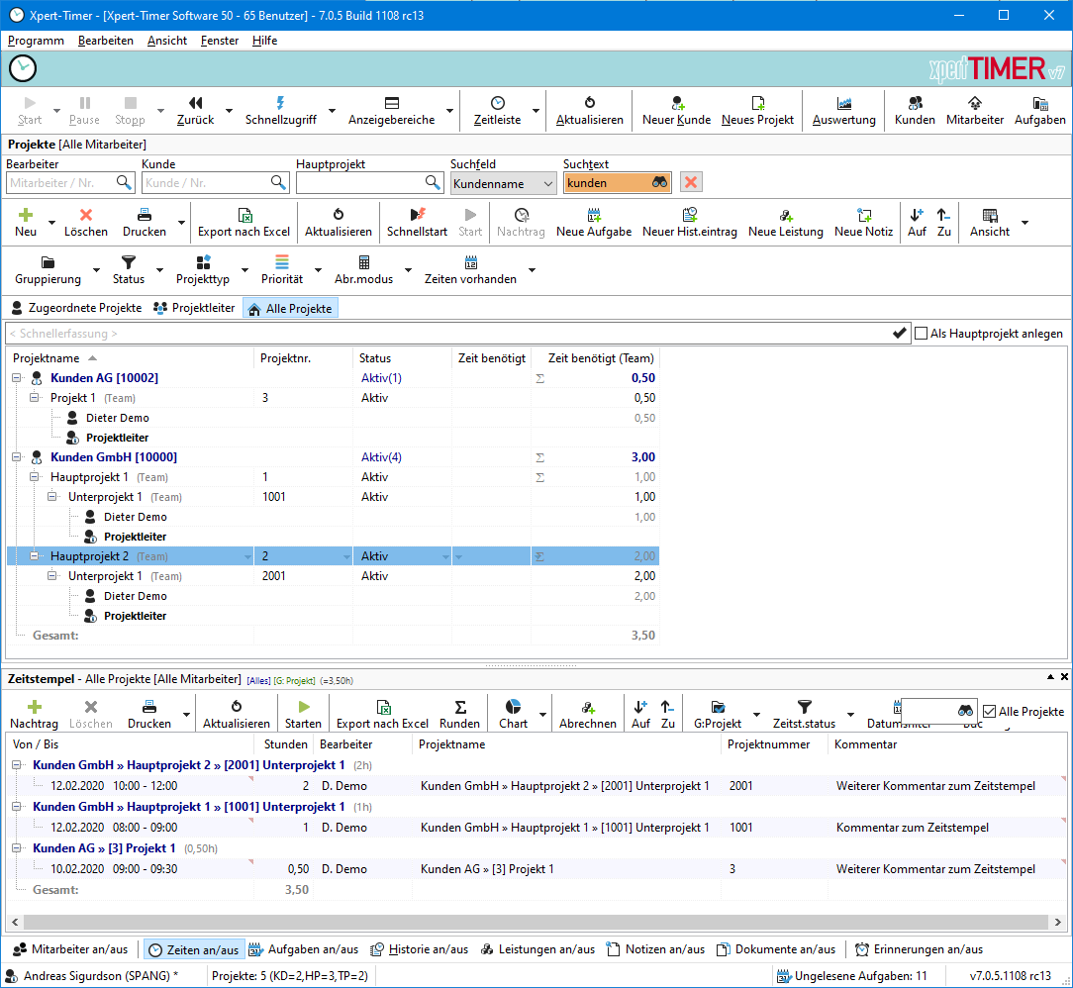The width and height of the screenshot is (1073, 988).
Task: Open the Neuer Kunde toolbar icon
Action: coord(676,110)
